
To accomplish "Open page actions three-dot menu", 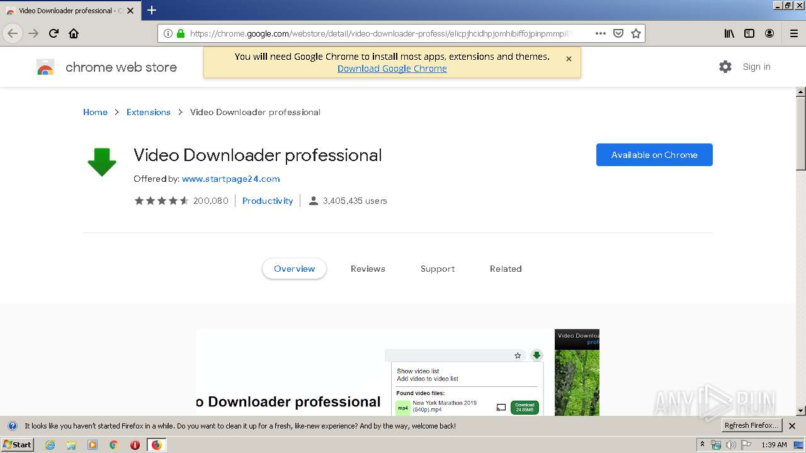I will click(601, 33).
